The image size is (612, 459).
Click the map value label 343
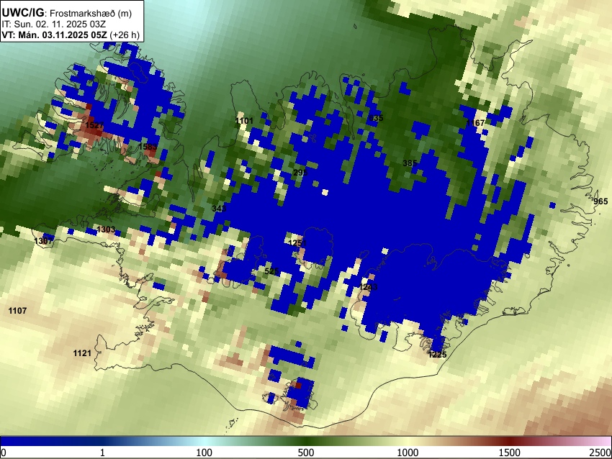[x=219, y=209]
